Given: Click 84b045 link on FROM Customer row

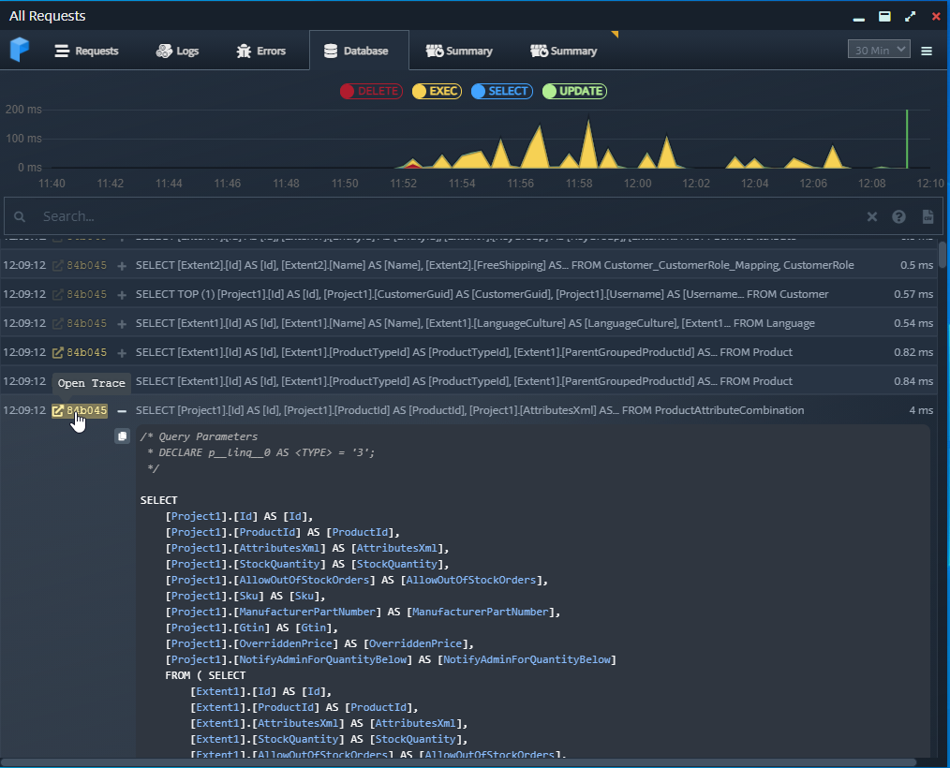Looking at the screenshot, I should pyautogui.click(x=86, y=294).
